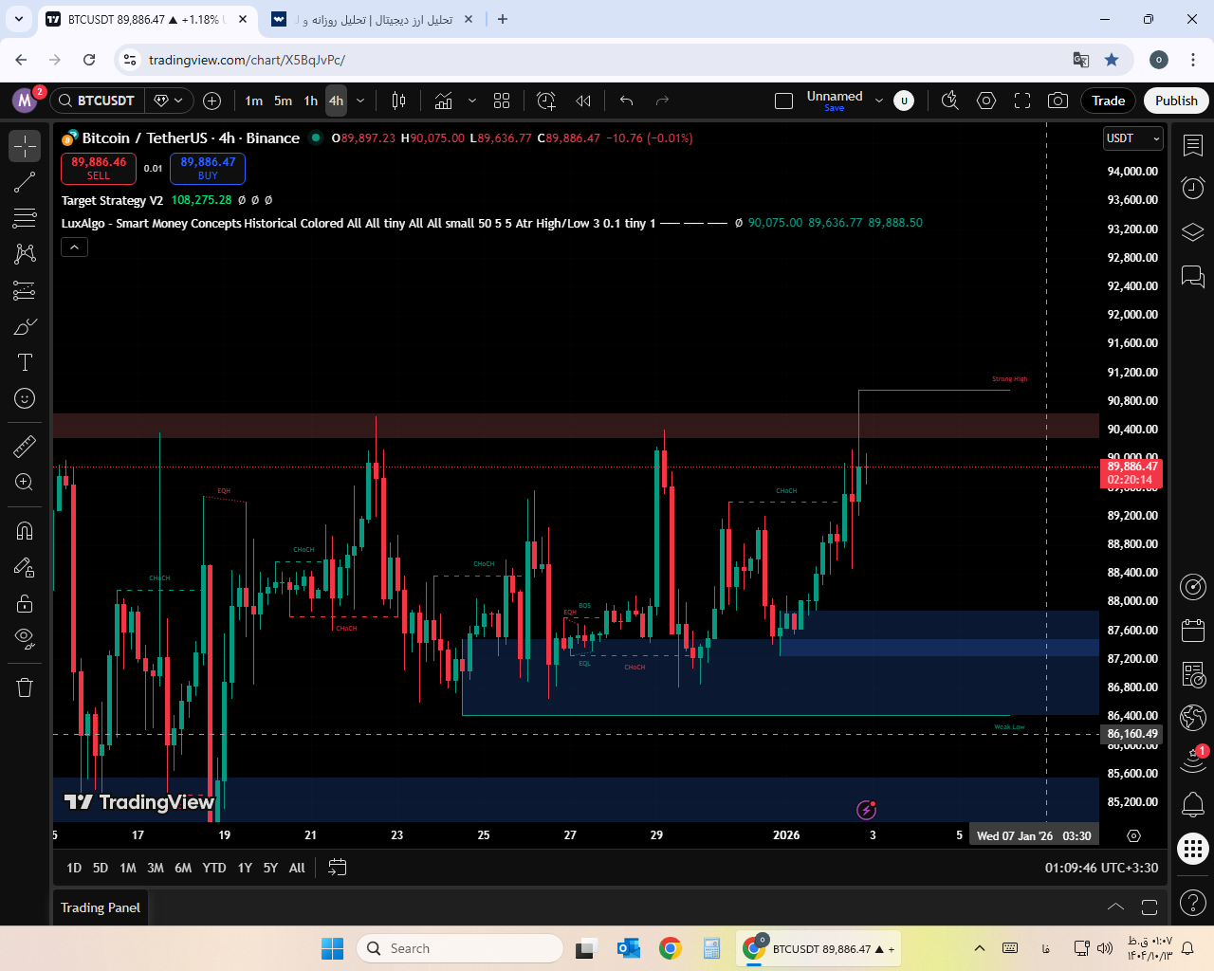Expand the time interval dropdown arrow

(360, 101)
